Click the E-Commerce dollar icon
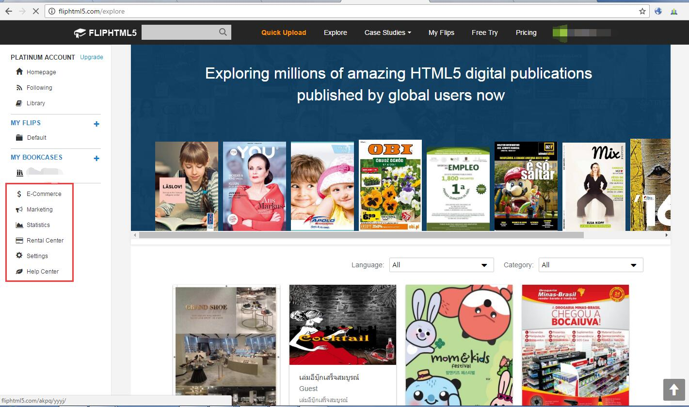Image resolution: width=689 pixels, height=407 pixels. pyautogui.click(x=19, y=194)
